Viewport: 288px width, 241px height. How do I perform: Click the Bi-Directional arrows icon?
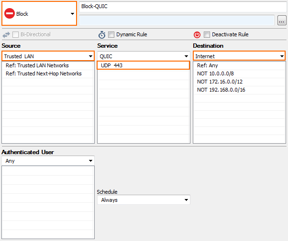6,35
